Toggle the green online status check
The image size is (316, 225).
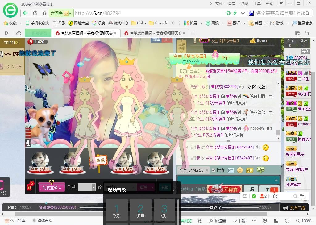[254, 196]
